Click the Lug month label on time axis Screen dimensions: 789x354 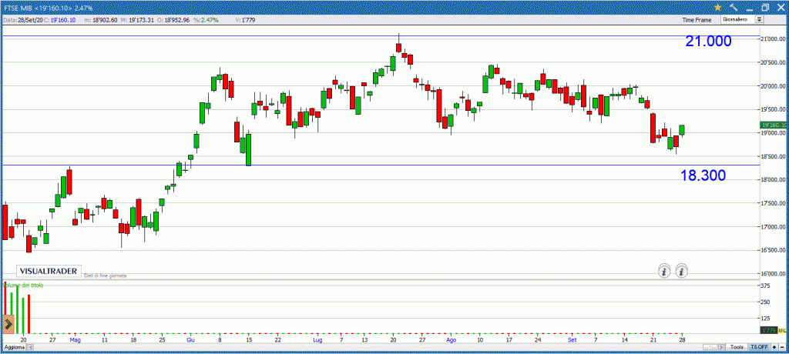coord(317,340)
